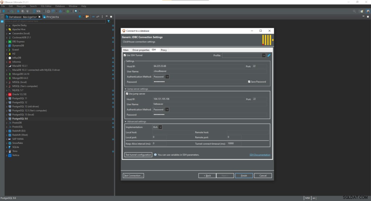Collapse the Jump server settings section
Screen dimensions: 371x201
click(126, 89)
